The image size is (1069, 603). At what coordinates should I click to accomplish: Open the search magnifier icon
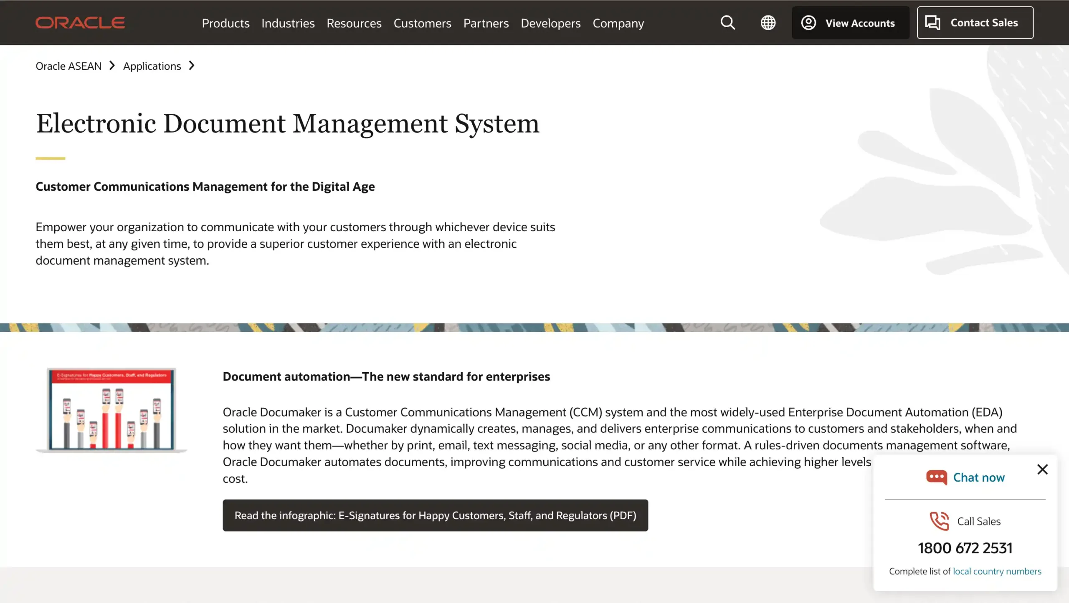click(x=727, y=23)
